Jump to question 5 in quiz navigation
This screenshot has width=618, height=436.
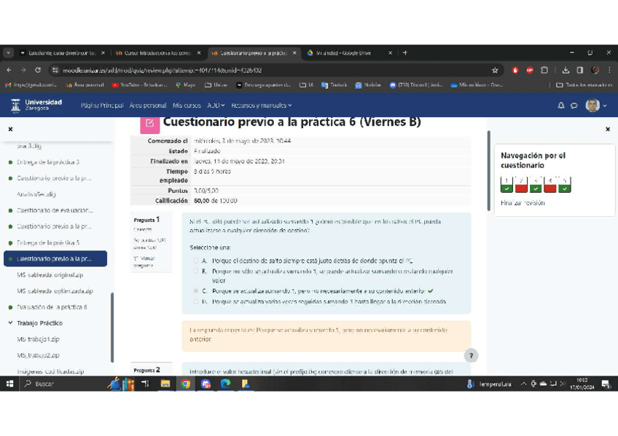(564, 184)
